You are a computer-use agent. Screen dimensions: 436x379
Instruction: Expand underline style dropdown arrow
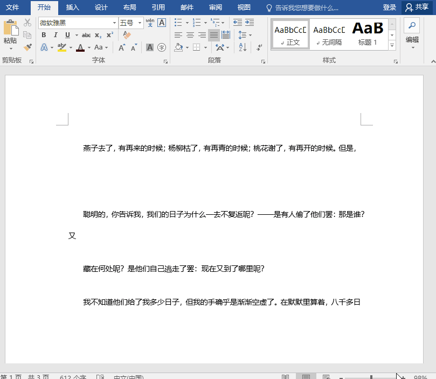point(77,36)
